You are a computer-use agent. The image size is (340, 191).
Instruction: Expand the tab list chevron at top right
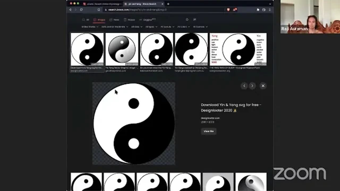pos(270,4)
